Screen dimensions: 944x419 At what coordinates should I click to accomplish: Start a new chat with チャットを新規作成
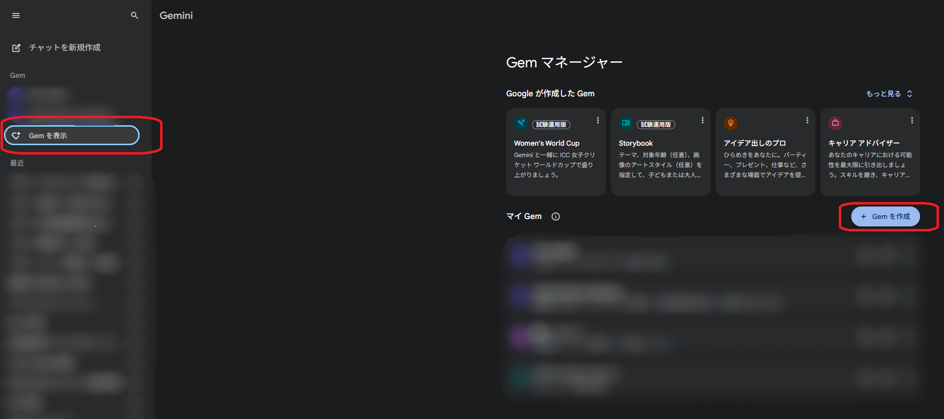click(x=64, y=48)
